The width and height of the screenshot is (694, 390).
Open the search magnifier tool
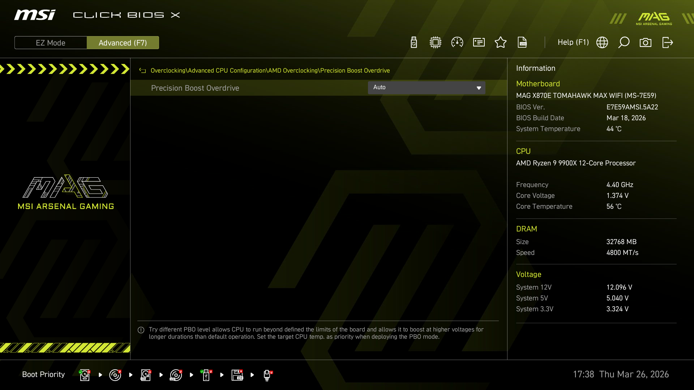(x=624, y=42)
